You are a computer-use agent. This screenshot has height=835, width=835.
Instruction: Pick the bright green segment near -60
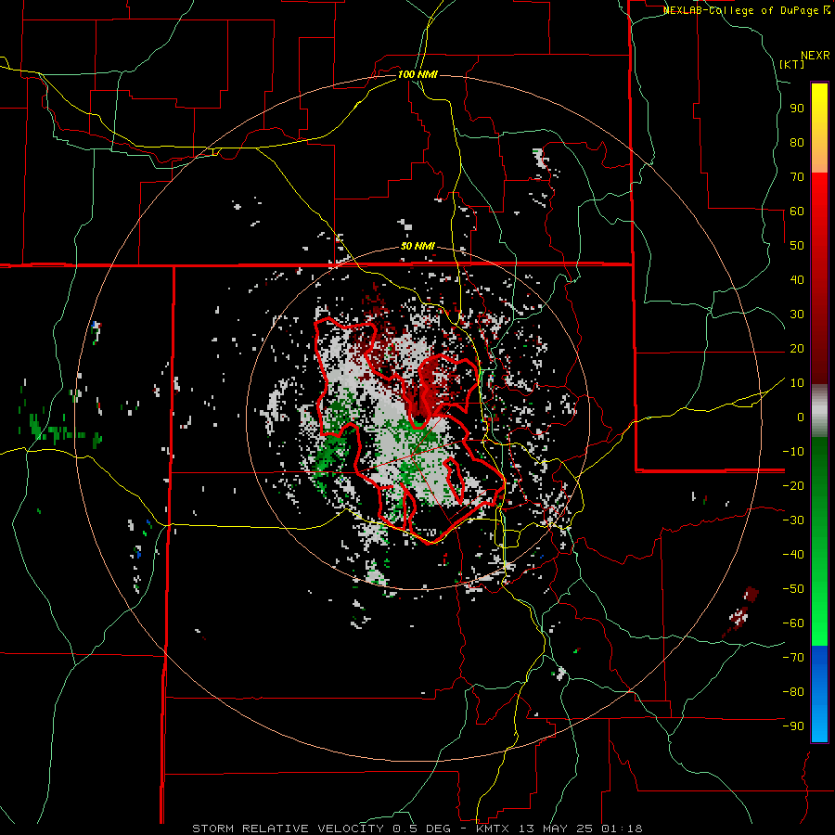point(819,623)
